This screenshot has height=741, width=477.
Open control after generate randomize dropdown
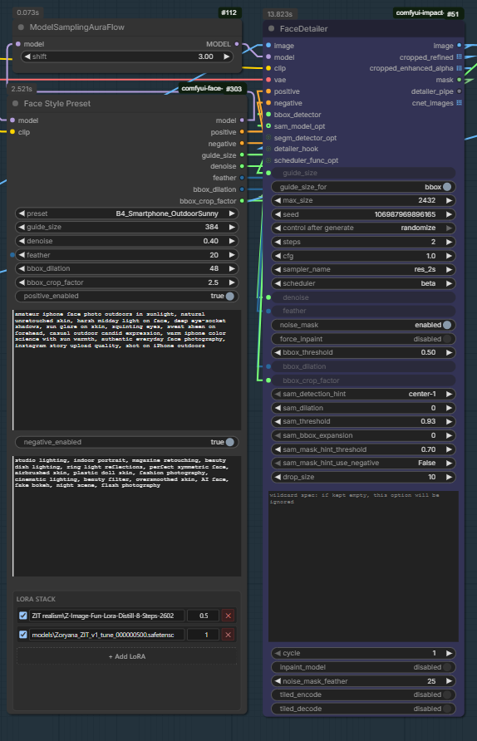363,228
